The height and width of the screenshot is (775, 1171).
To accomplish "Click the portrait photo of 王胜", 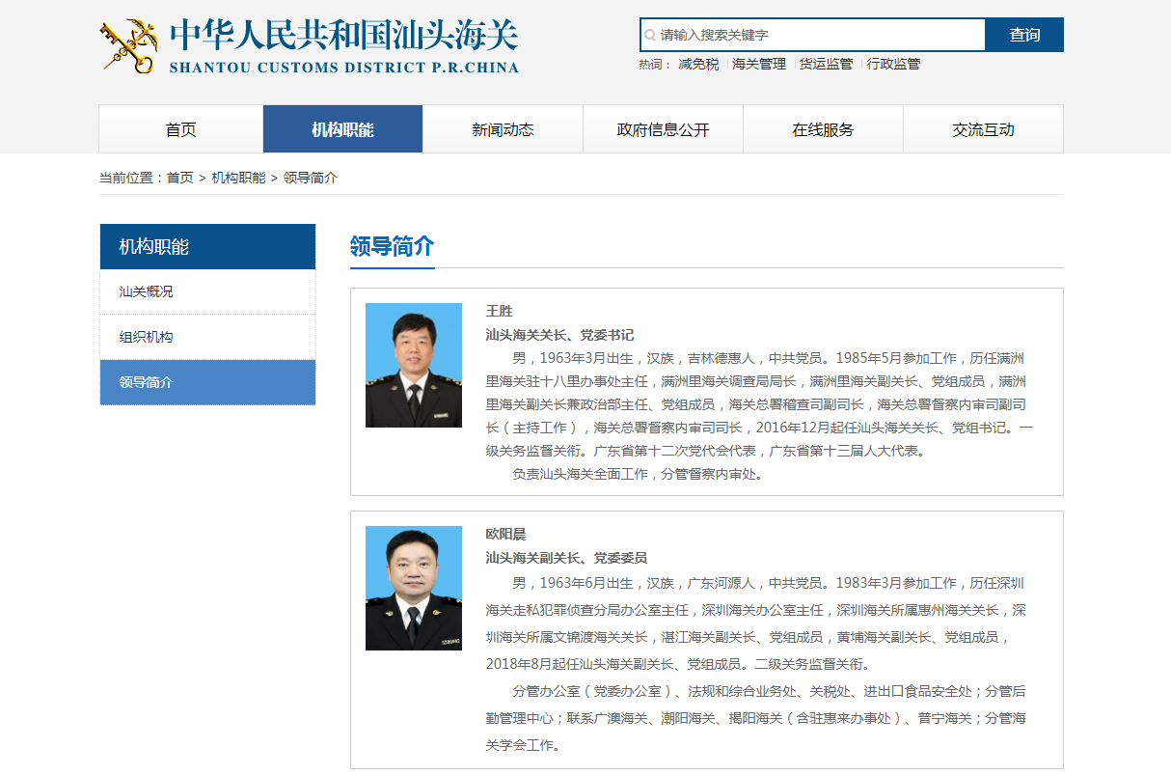I will [x=412, y=363].
